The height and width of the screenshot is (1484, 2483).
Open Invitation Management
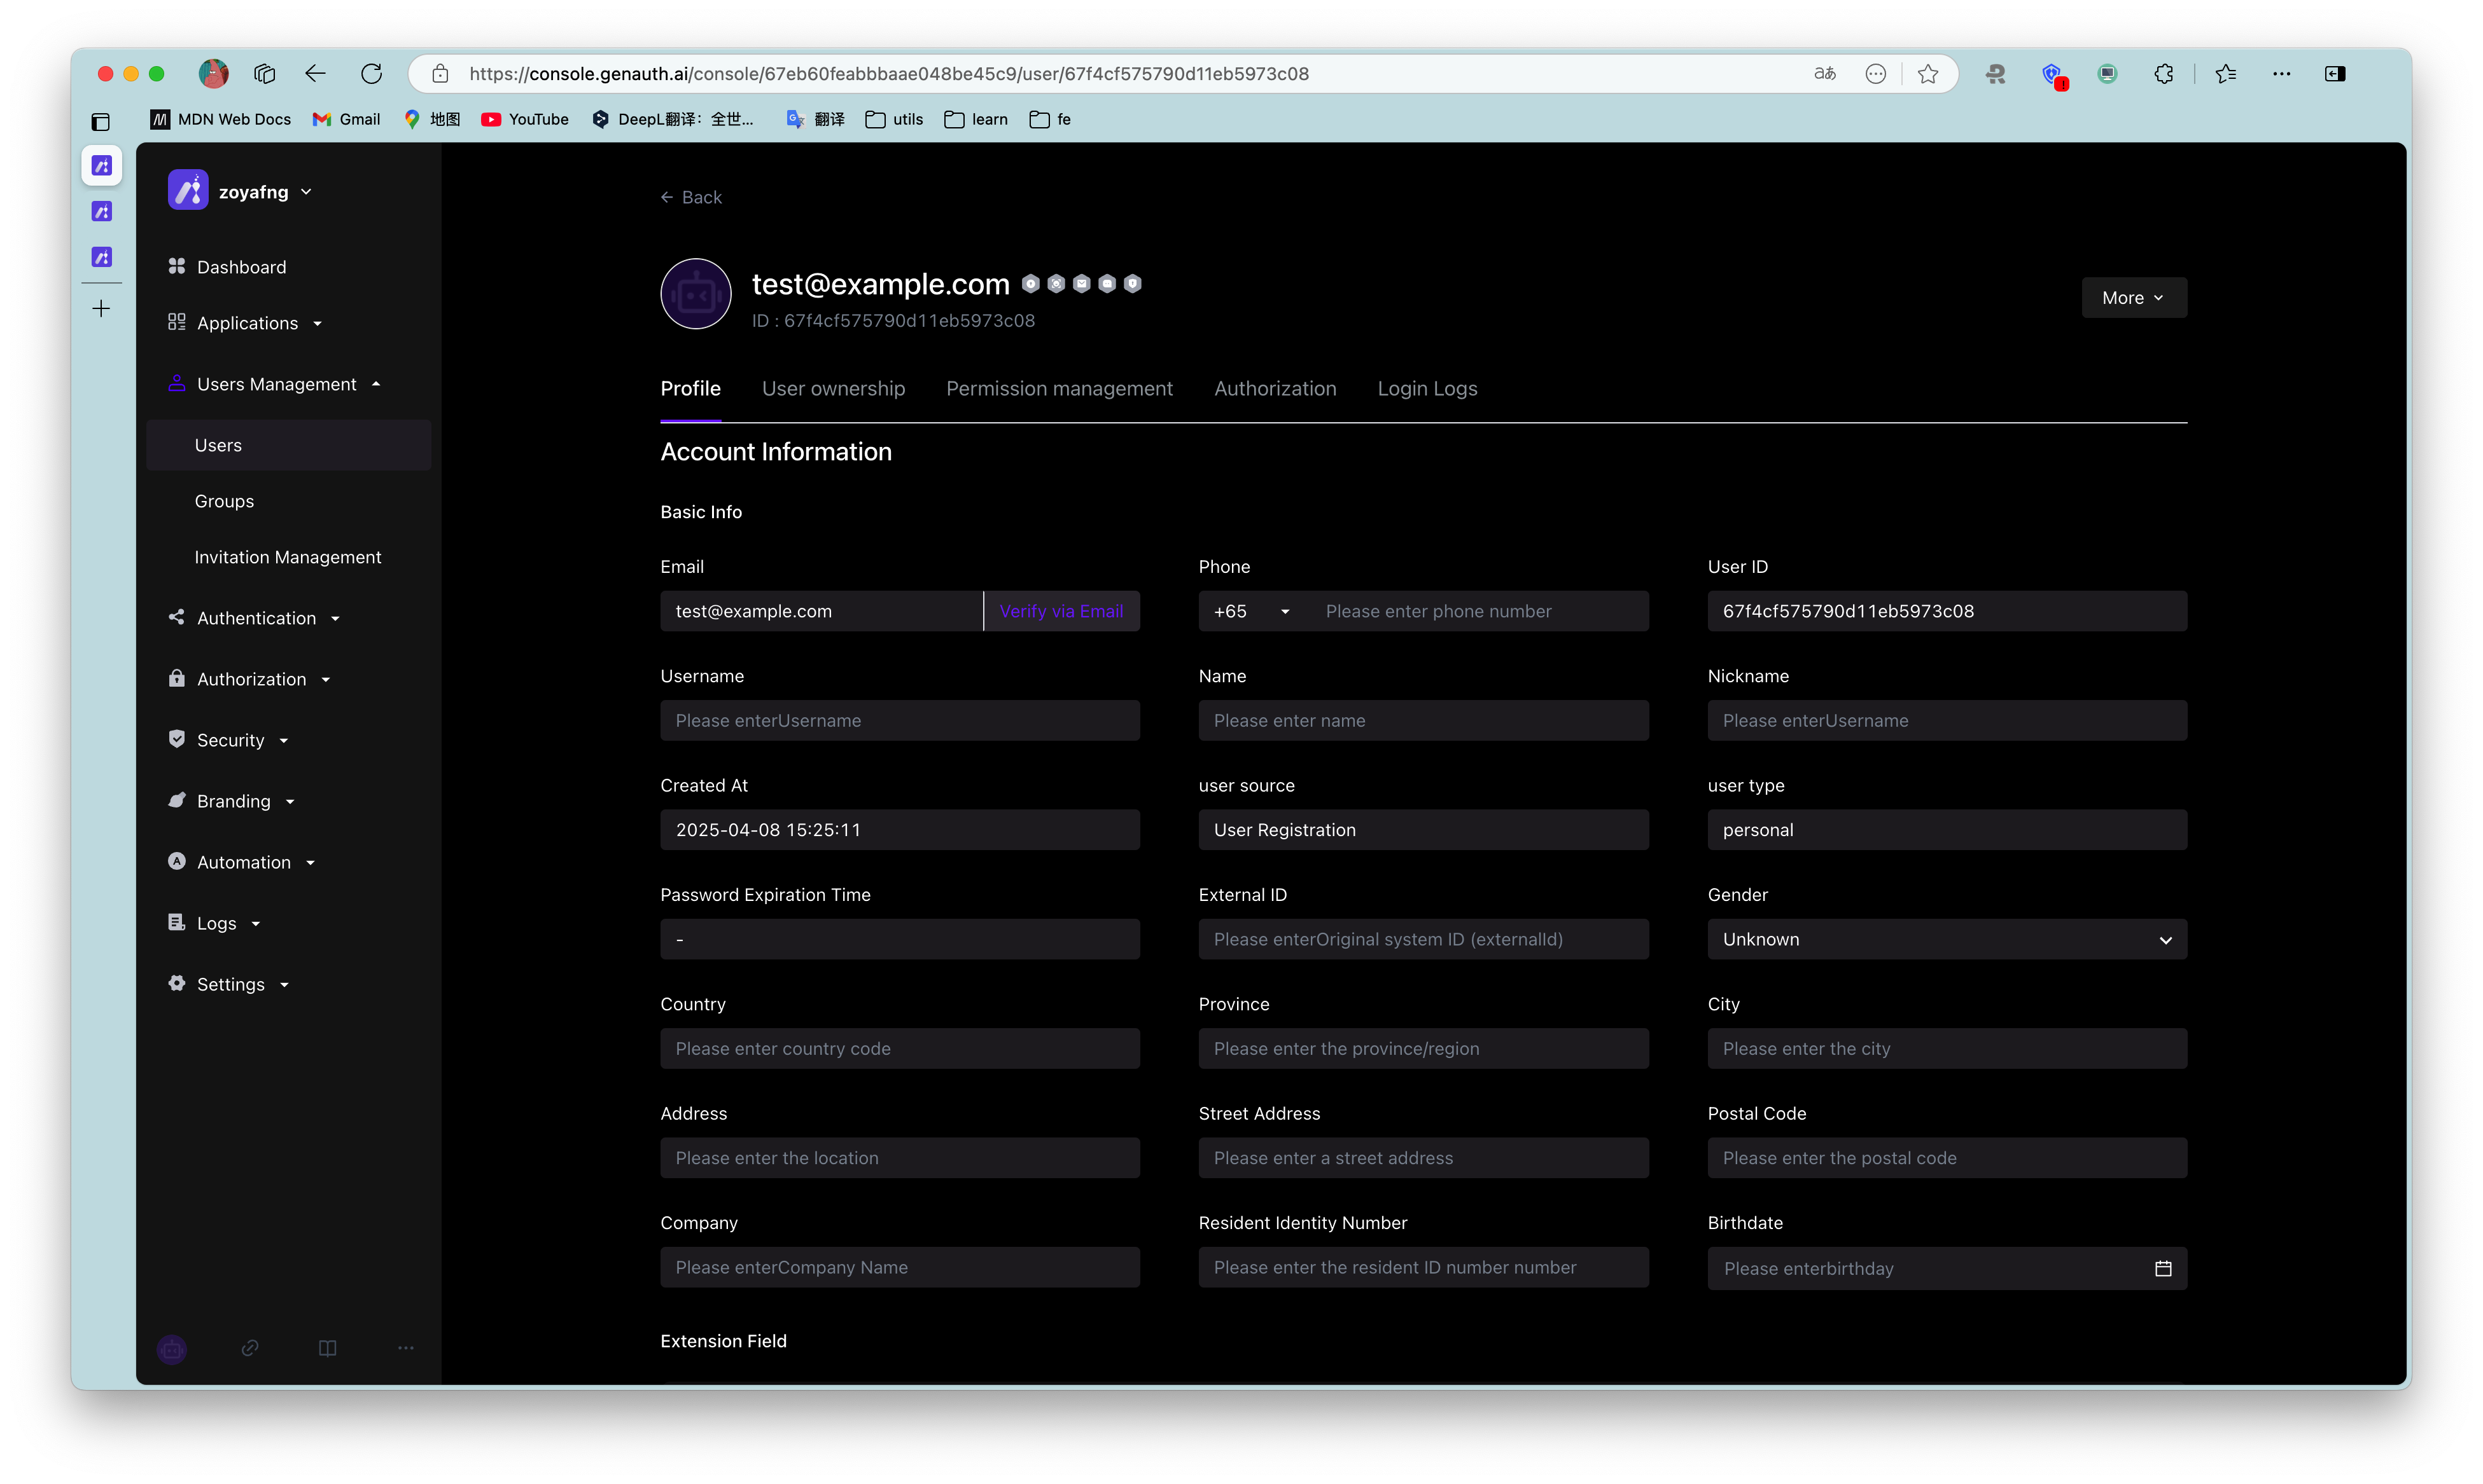[288, 557]
